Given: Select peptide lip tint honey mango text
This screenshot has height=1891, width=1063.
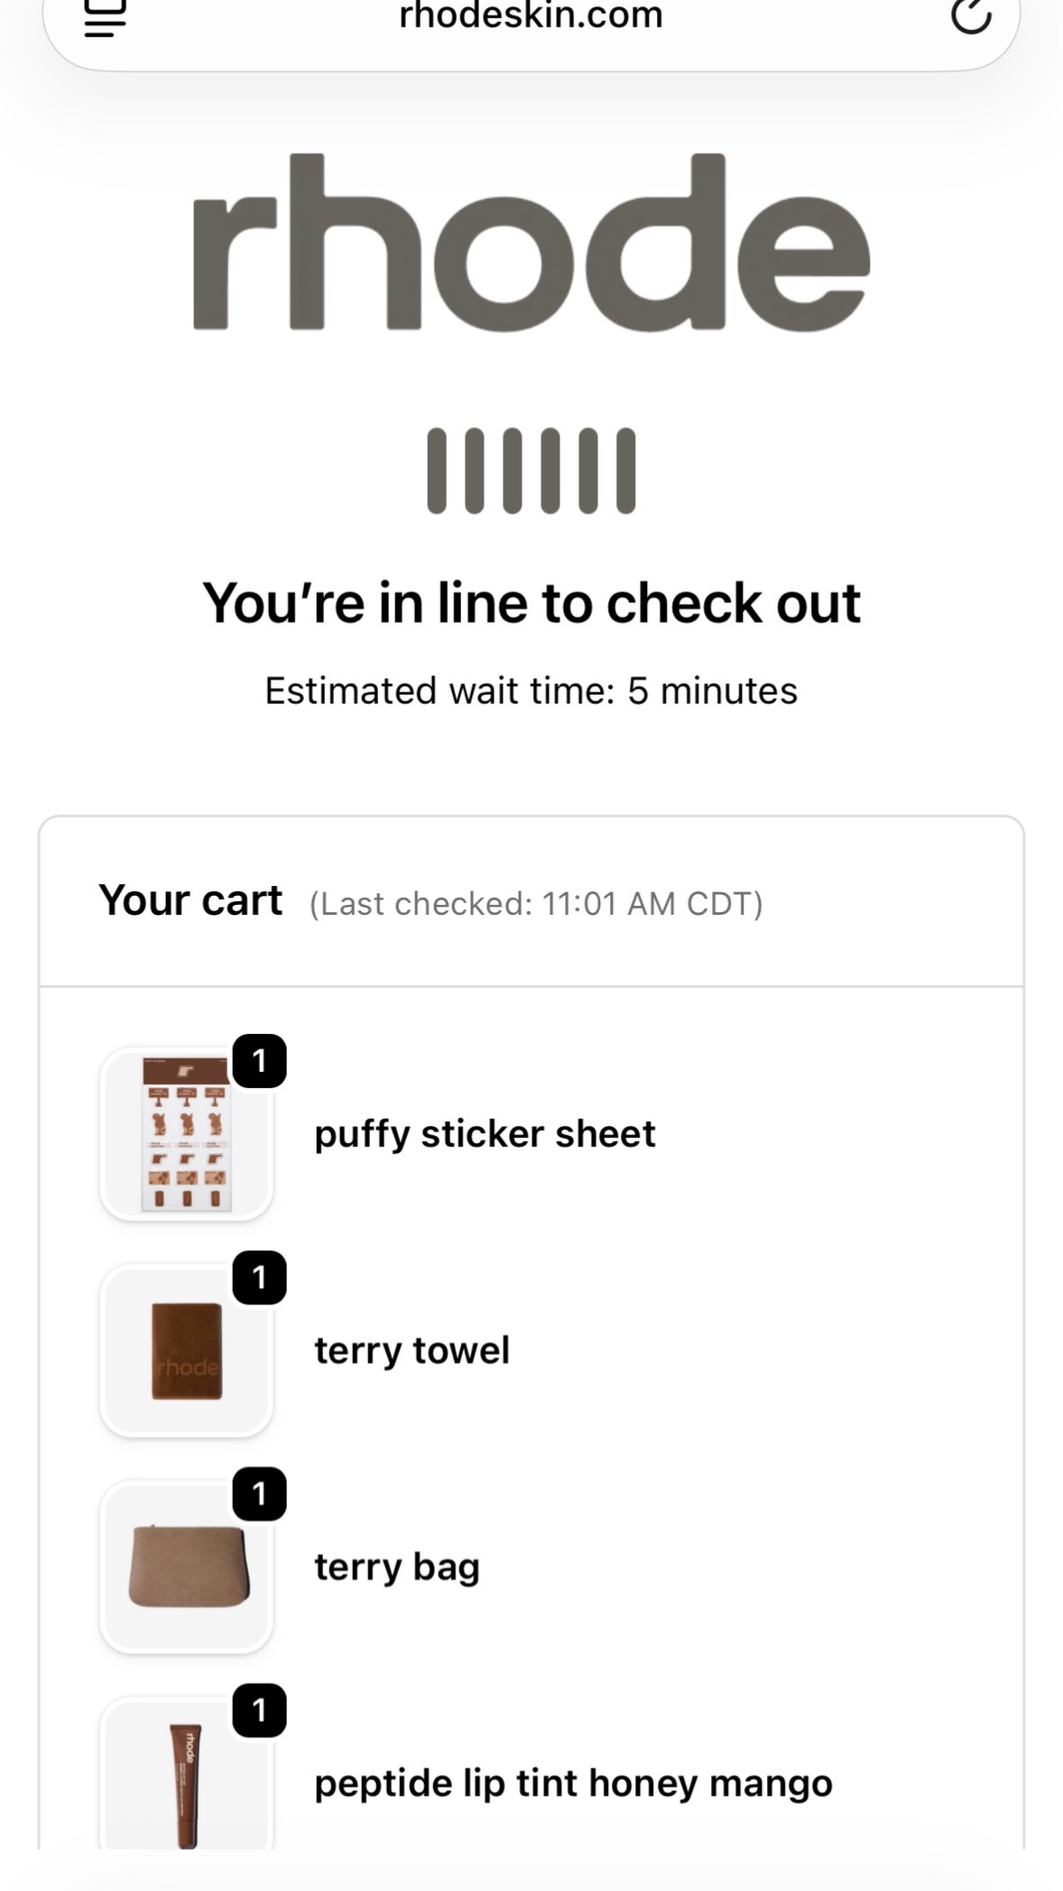Looking at the screenshot, I should pos(573,1785).
